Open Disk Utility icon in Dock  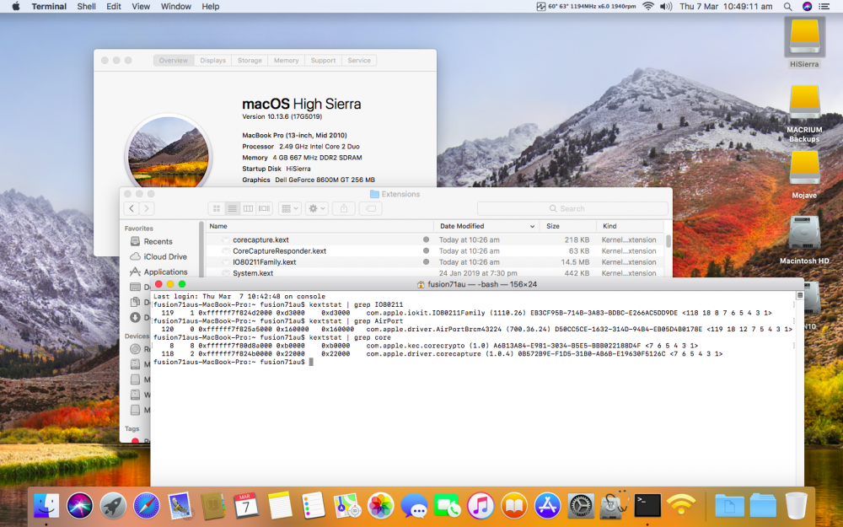click(614, 505)
